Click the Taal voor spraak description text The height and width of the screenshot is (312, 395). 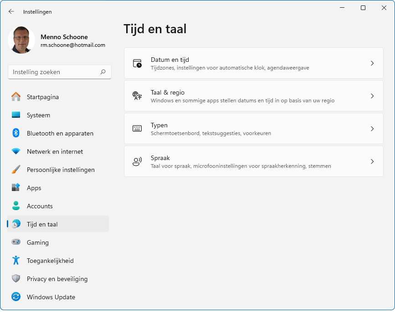click(241, 166)
